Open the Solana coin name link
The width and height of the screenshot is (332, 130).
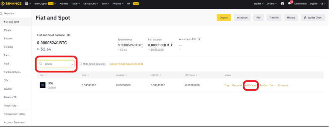(52, 87)
